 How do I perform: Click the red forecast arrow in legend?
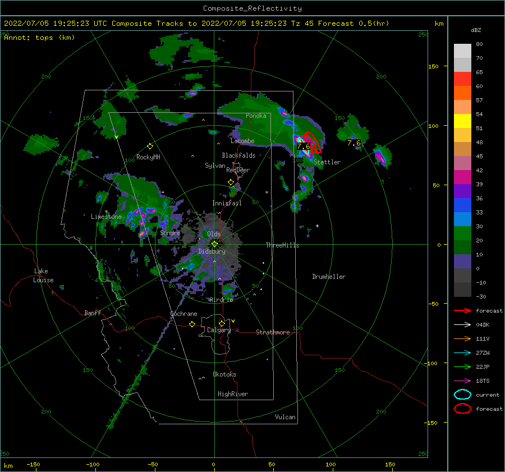pyautogui.click(x=462, y=310)
